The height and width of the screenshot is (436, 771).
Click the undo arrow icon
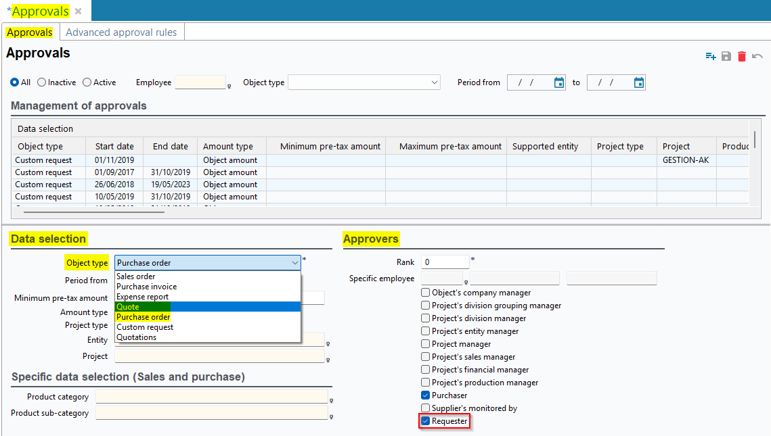click(x=757, y=56)
